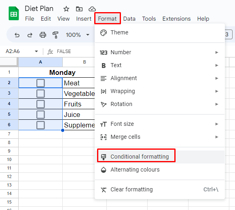
Task: Check cloud save status icon
Action: click(92, 9)
